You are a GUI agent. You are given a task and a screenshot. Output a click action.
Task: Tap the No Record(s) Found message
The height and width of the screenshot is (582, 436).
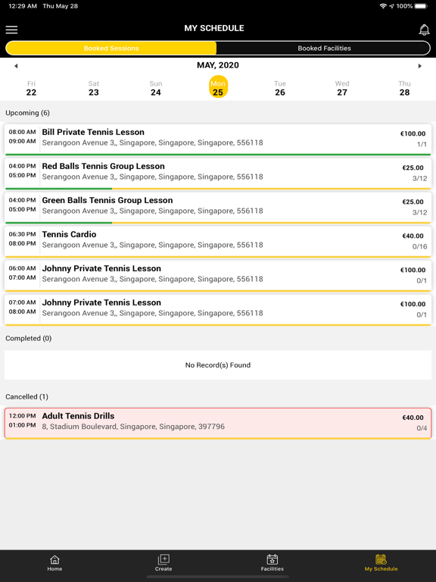pyautogui.click(x=218, y=365)
